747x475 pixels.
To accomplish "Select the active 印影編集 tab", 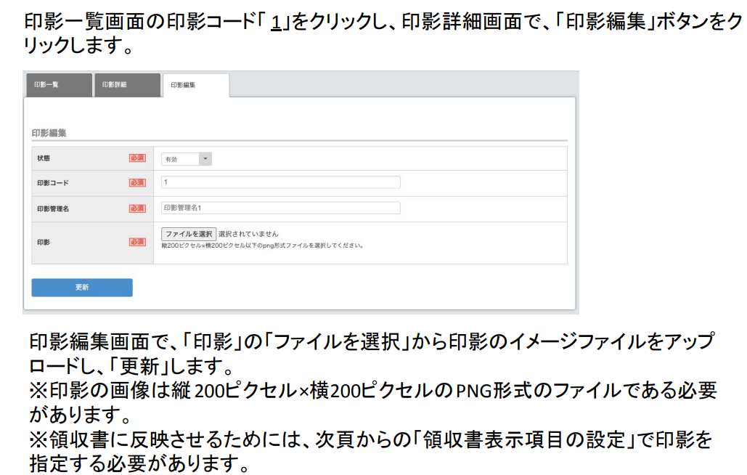I will click(x=195, y=85).
